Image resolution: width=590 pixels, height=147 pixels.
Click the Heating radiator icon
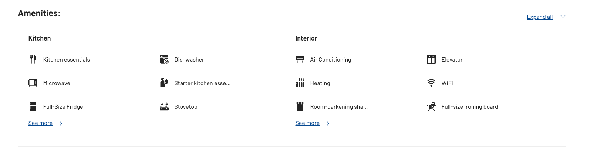pyautogui.click(x=300, y=83)
